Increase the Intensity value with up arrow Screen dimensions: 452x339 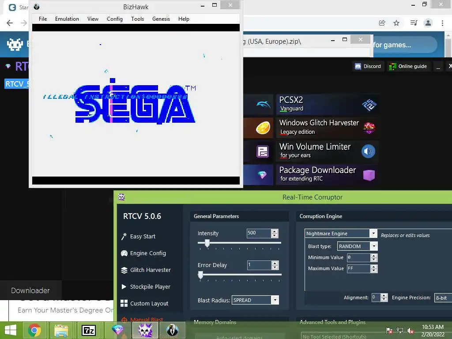click(275, 231)
